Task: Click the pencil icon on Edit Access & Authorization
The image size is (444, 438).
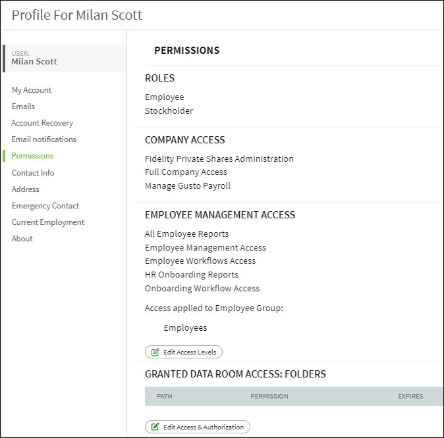Action: [155, 427]
